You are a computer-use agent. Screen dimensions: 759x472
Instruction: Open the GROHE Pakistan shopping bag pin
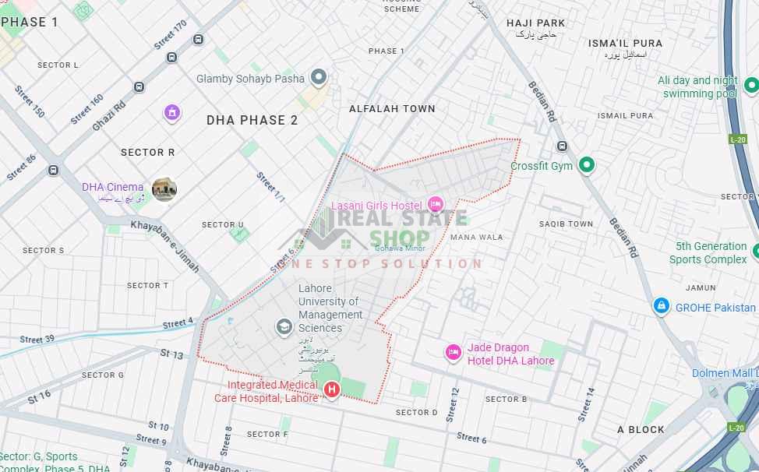click(662, 305)
